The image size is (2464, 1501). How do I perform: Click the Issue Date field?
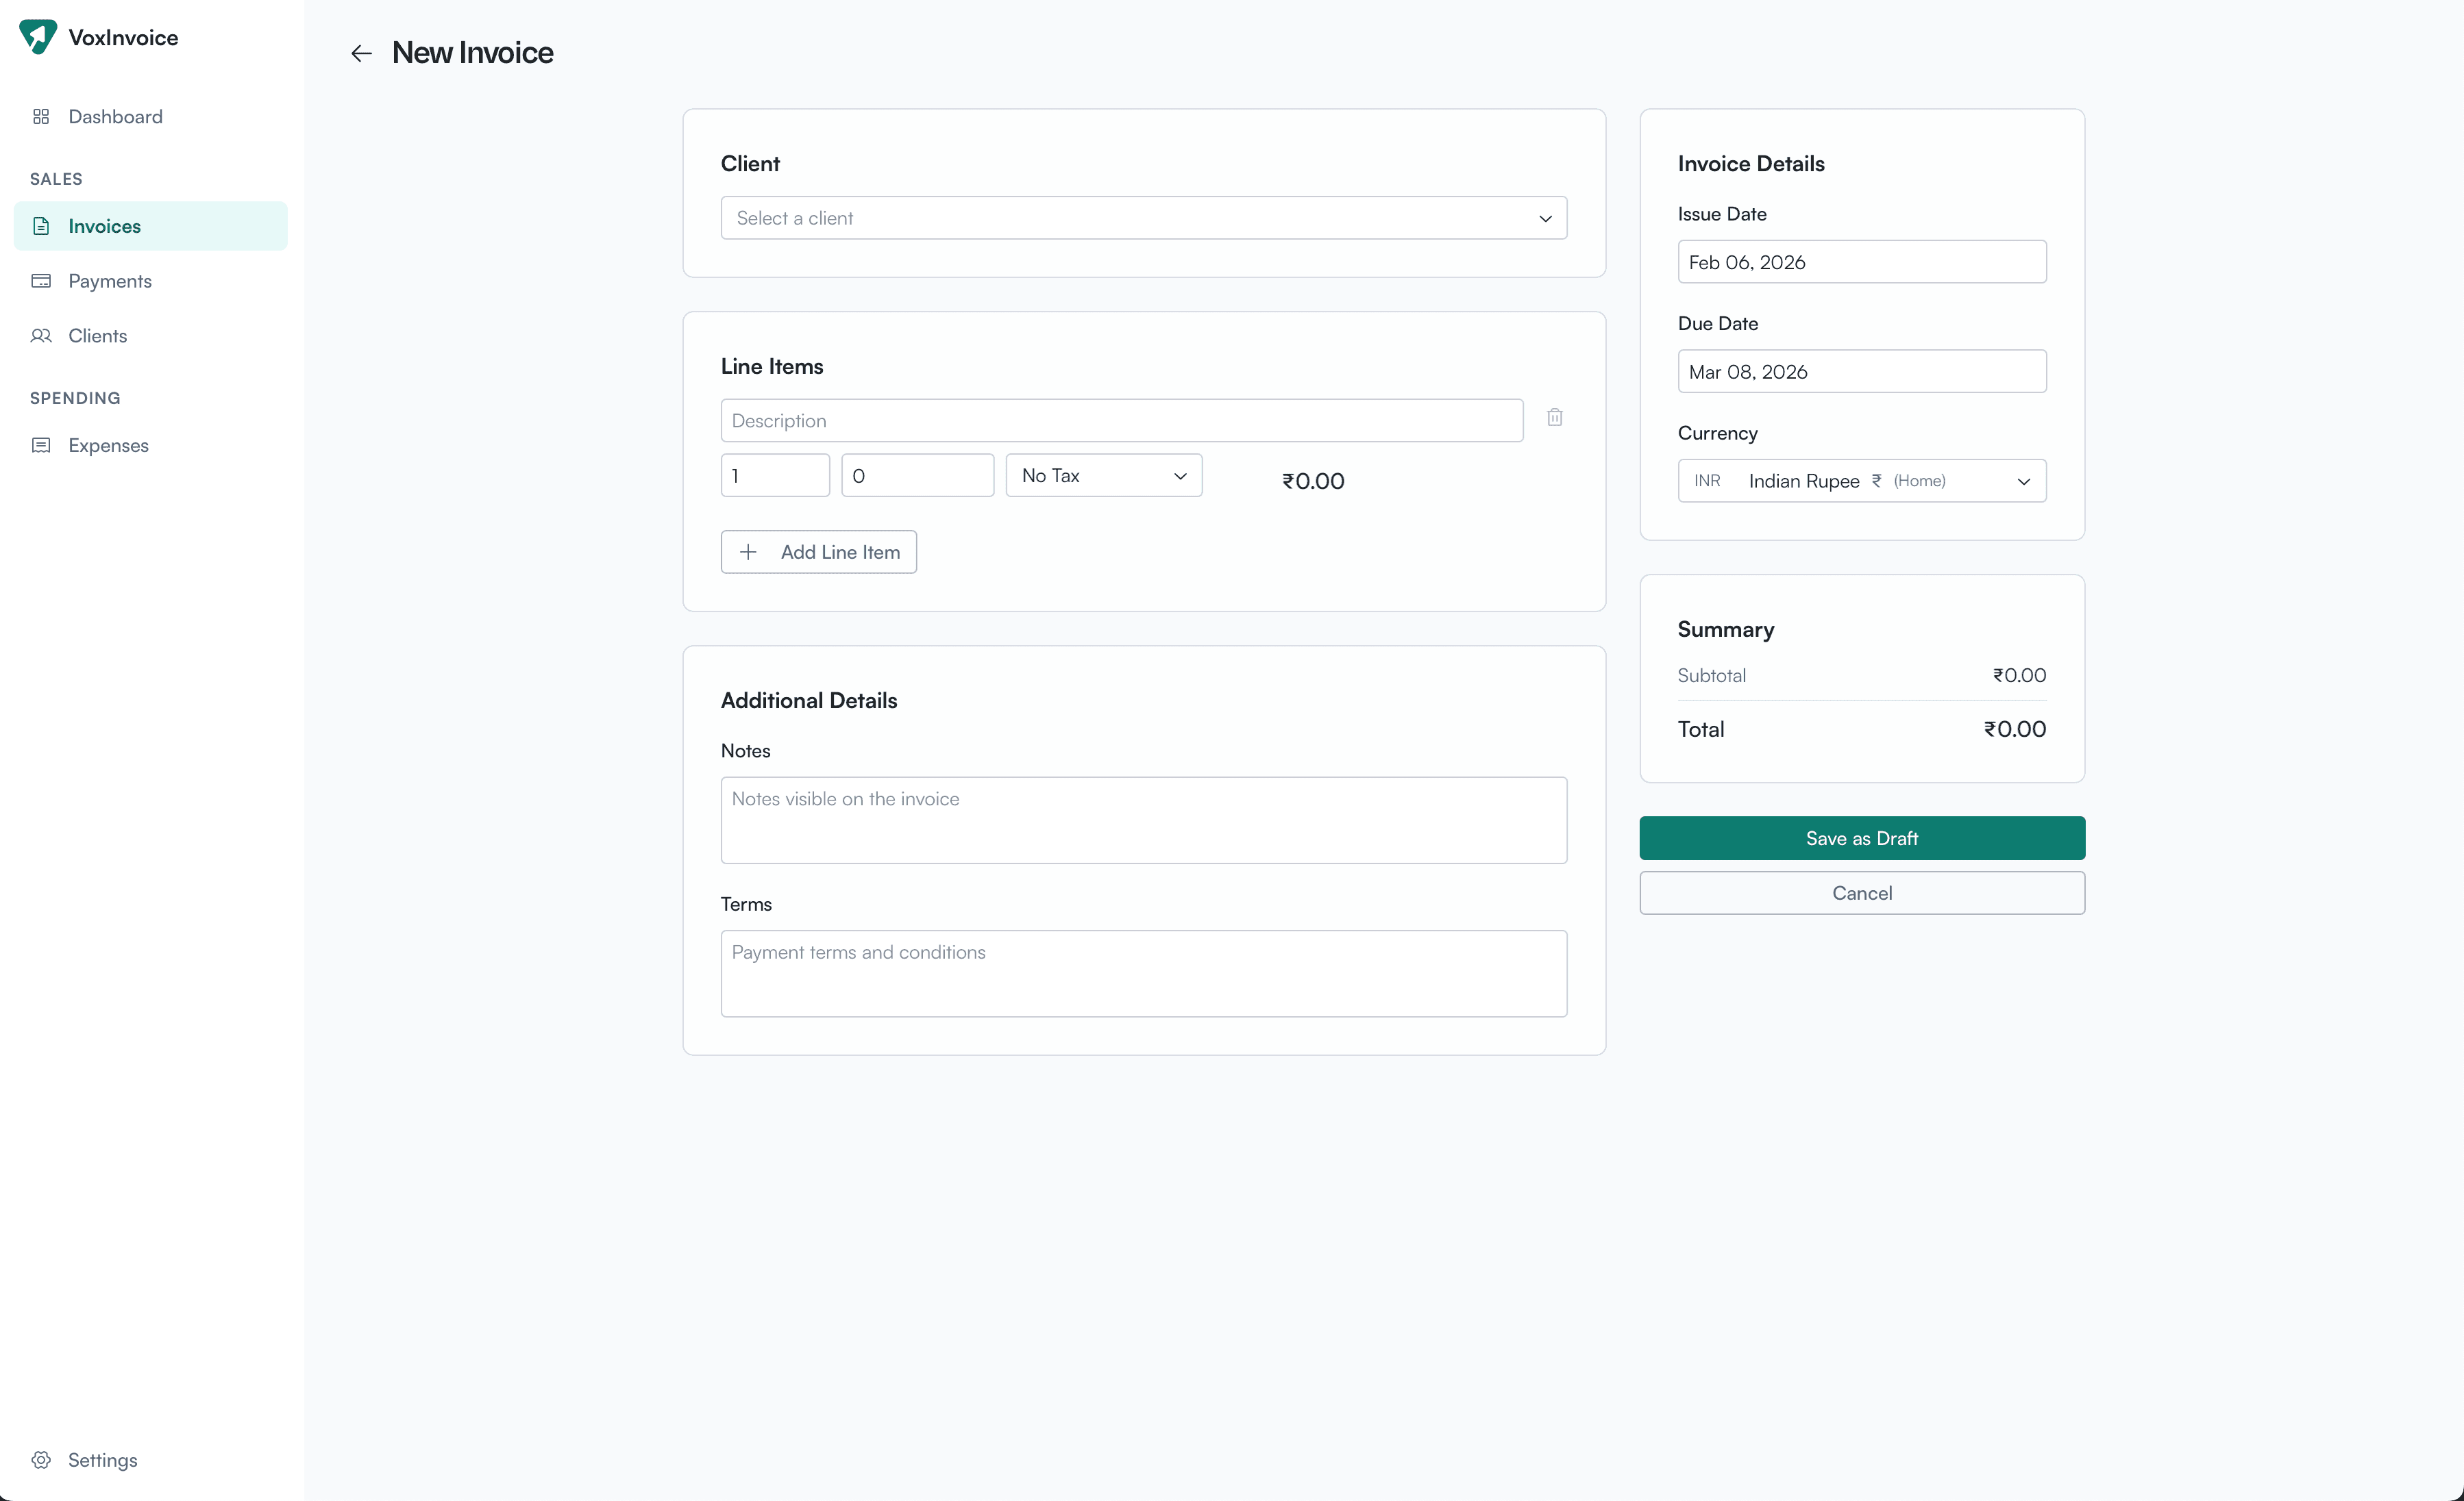(1861, 262)
